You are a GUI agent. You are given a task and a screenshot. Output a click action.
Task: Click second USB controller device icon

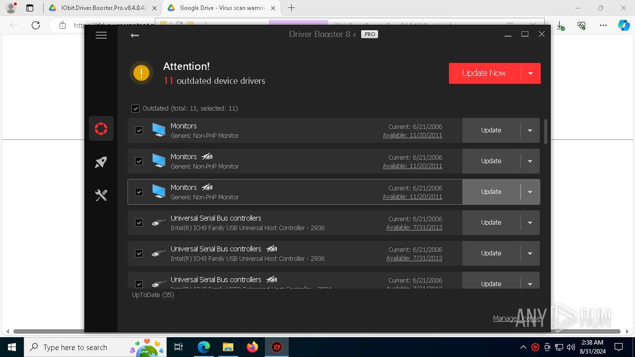coord(159,253)
